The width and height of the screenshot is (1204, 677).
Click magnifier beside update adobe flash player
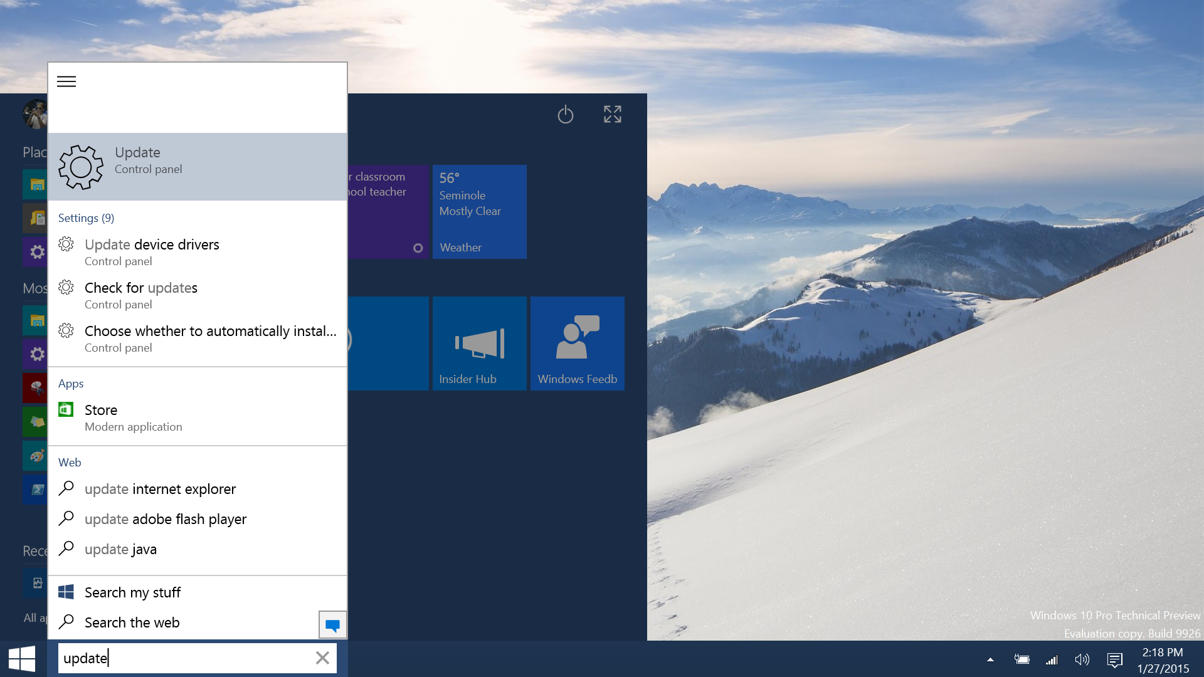point(66,518)
